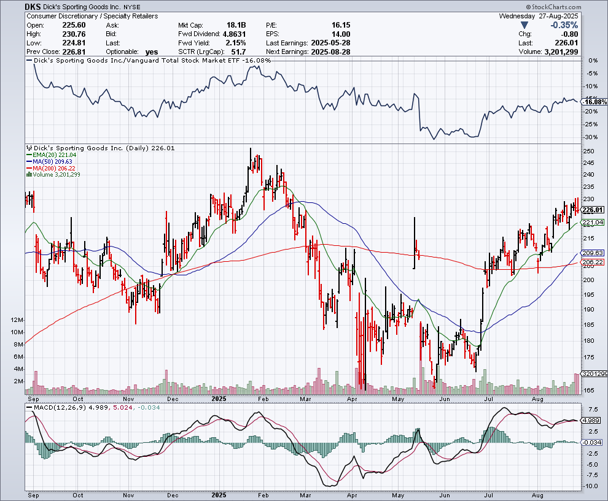Click the Fwd Dividend value 4.8631
Image resolution: width=608 pixels, height=501 pixels.
point(234,34)
